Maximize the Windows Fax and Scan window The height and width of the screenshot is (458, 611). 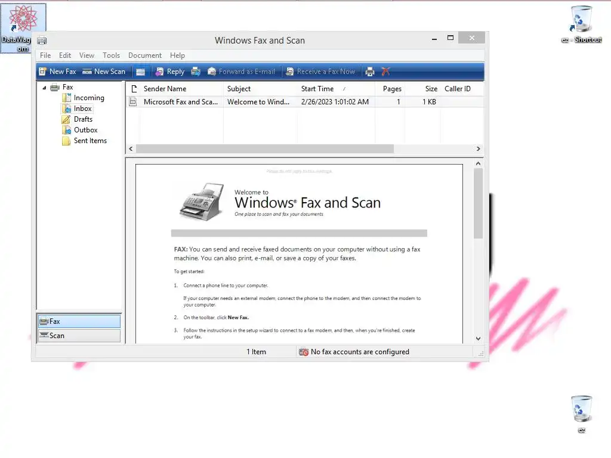[x=450, y=38]
